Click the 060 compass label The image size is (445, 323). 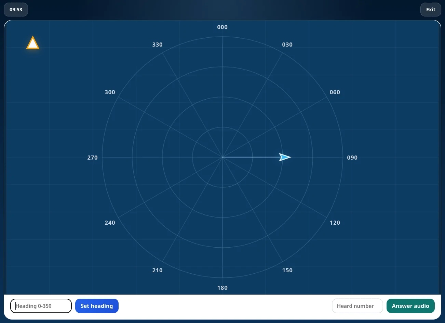[x=335, y=92]
